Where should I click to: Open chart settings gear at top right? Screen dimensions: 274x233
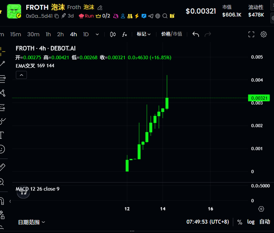pyautogui.click(x=264, y=34)
